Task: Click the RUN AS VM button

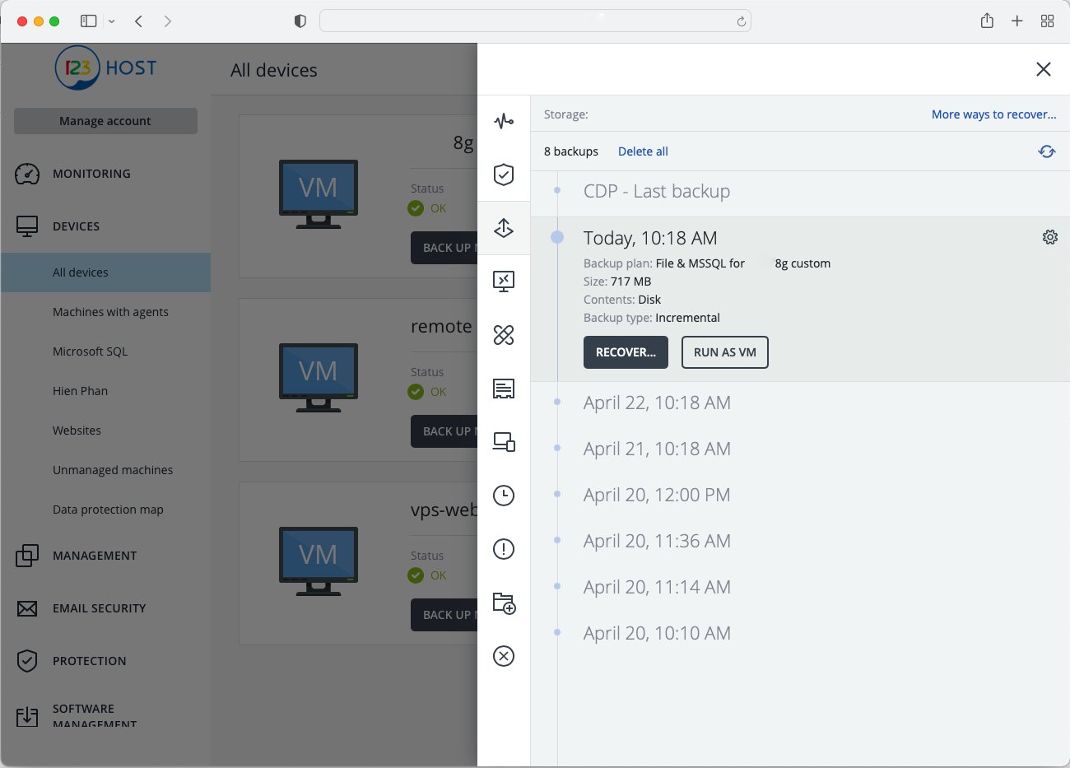Action: [x=724, y=352]
